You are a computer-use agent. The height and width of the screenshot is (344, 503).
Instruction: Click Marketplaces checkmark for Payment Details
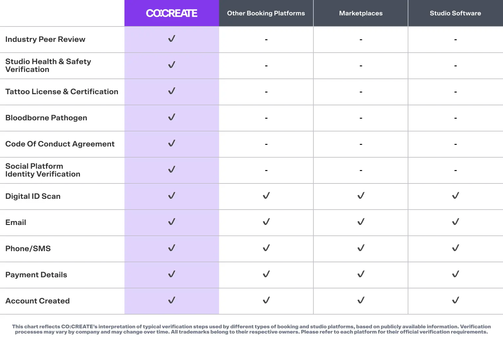click(361, 274)
